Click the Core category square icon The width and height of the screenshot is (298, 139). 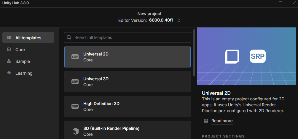pos(9,50)
